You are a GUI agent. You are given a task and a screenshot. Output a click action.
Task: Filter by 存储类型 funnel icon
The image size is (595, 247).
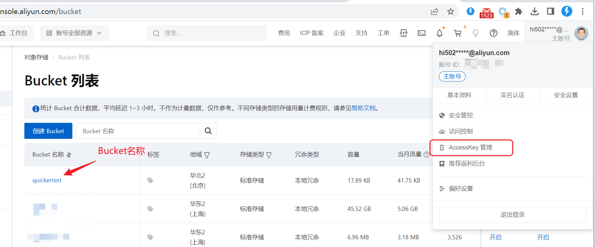pyautogui.click(x=269, y=155)
